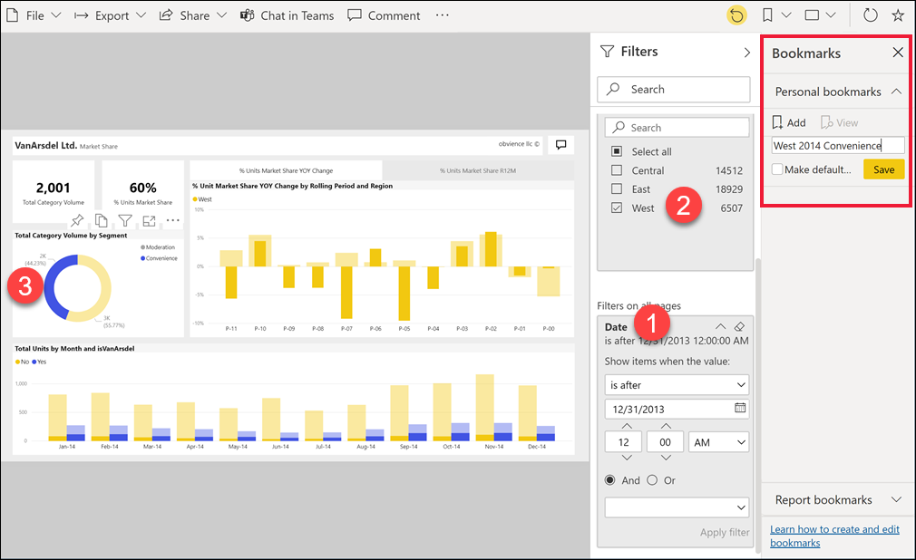The image size is (916, 560).
Task: Open Learn how to create and edit bookmarks link
Action: pos(834,536)
